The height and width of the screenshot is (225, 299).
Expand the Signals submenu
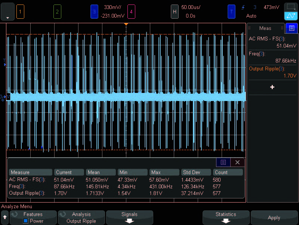[129, 218]
